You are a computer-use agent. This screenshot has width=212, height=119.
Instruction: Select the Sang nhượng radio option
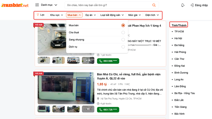pos(123,40)
